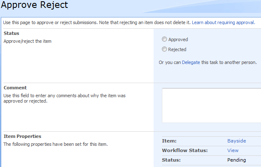Open the Bayside item link
Viewport: 261px width, 167px height.
click(x=236, y=141)
